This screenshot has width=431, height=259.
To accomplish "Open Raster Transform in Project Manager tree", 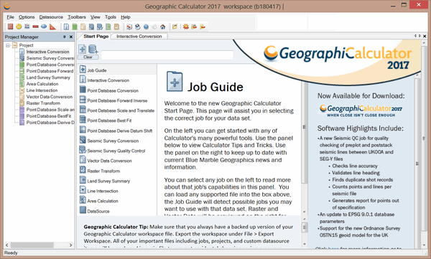I will tap(43, 103).
